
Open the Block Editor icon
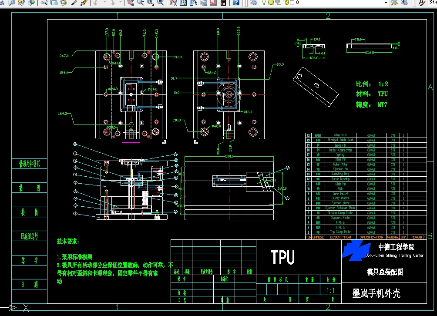click(84, 3)
